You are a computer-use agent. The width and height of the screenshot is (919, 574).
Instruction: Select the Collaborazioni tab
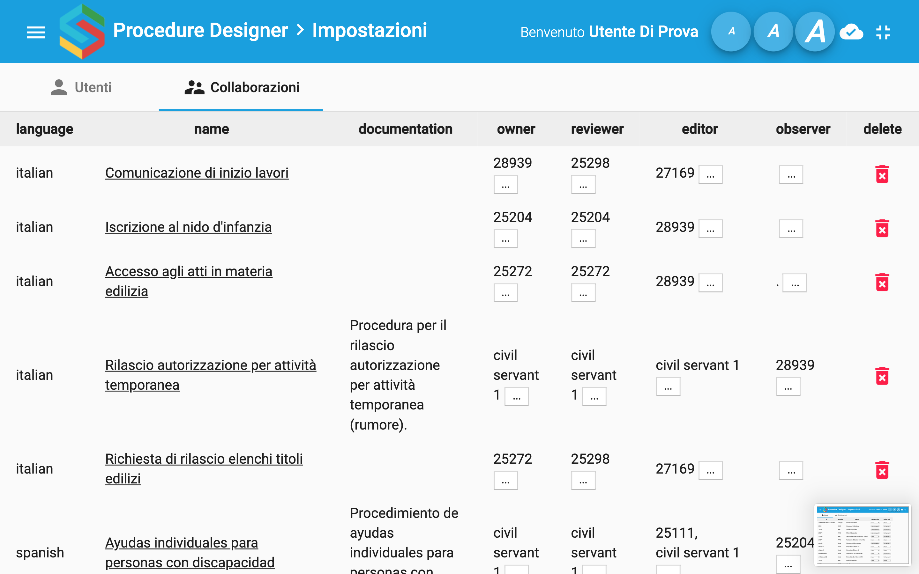242,87
